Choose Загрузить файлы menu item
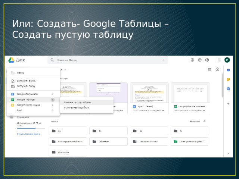239x179 pixels. tap(33, 81)
